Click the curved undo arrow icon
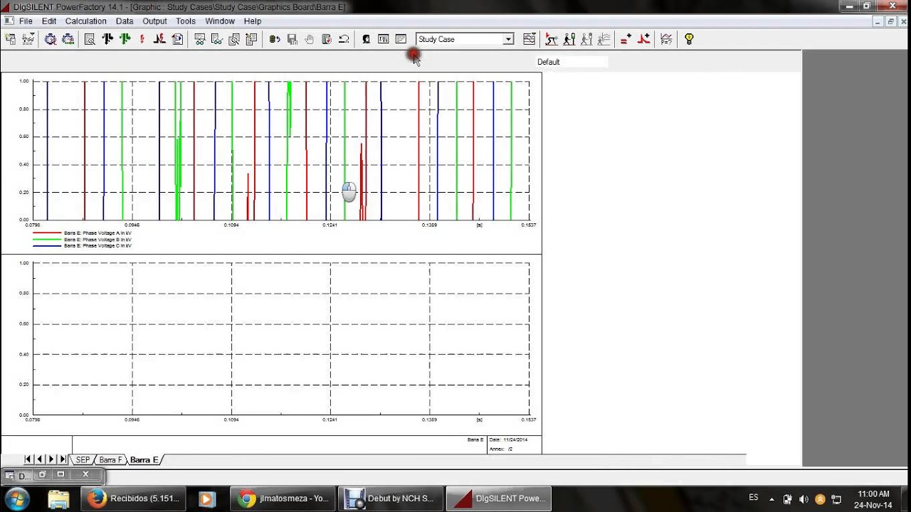 coord(344,39)
